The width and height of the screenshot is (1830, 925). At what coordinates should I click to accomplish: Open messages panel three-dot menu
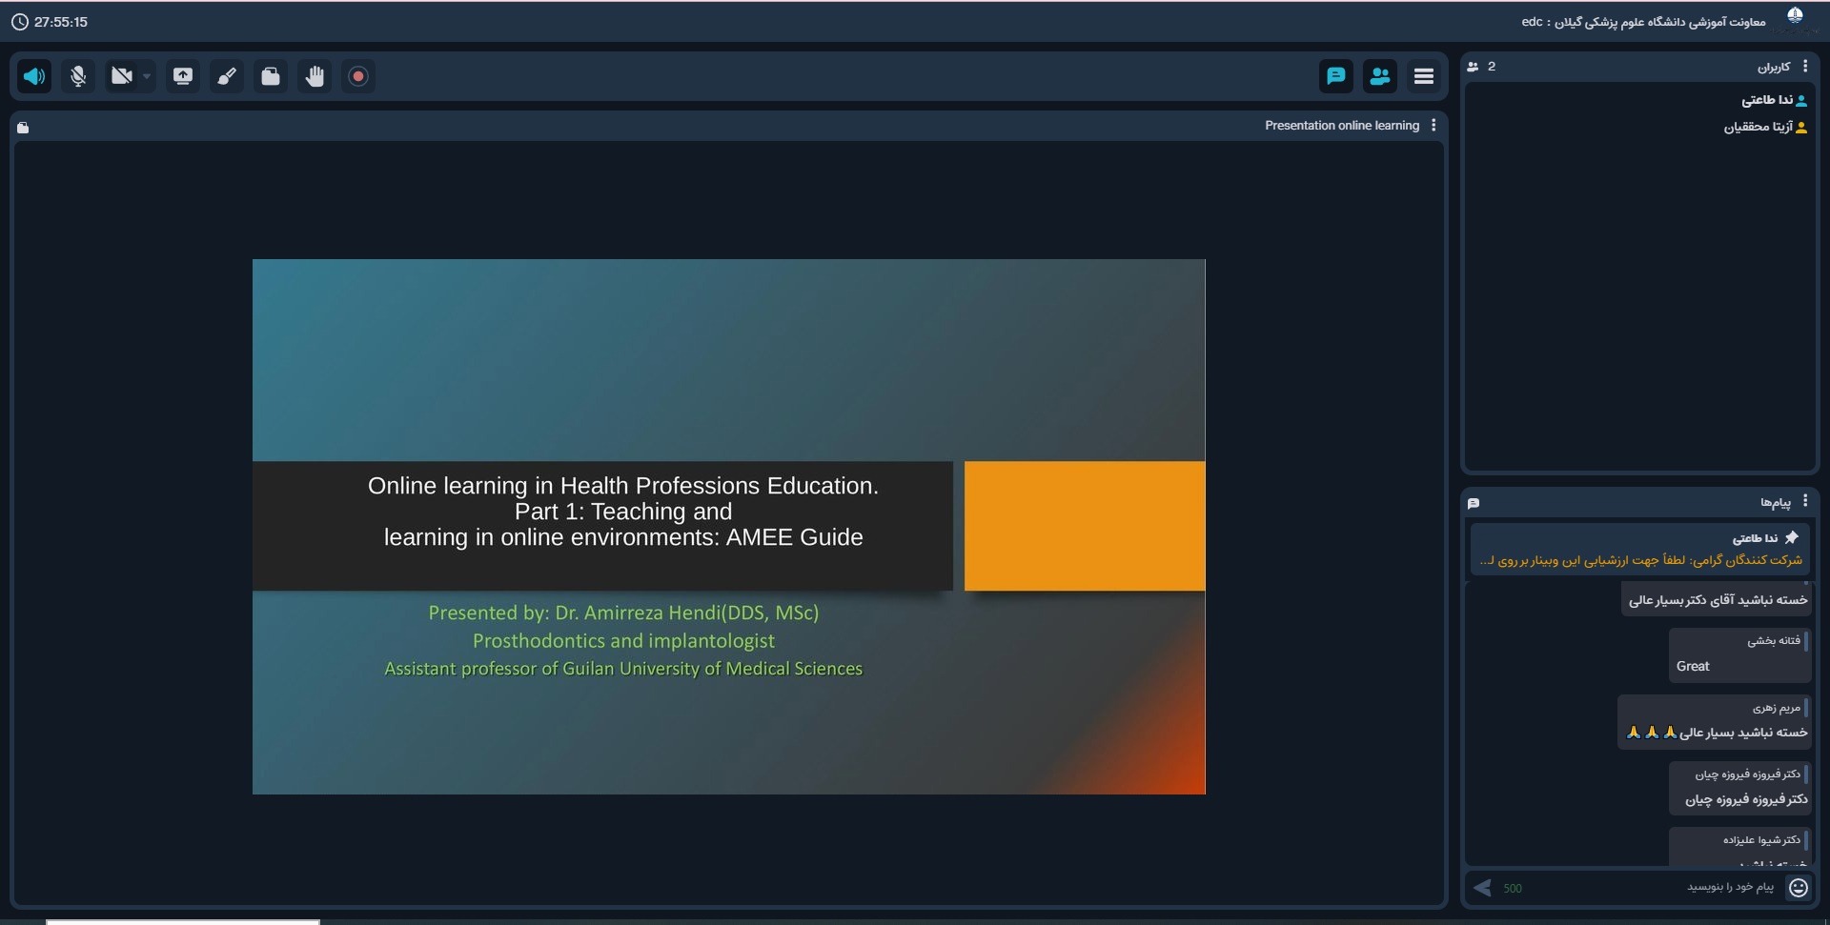coord(1805,501)
